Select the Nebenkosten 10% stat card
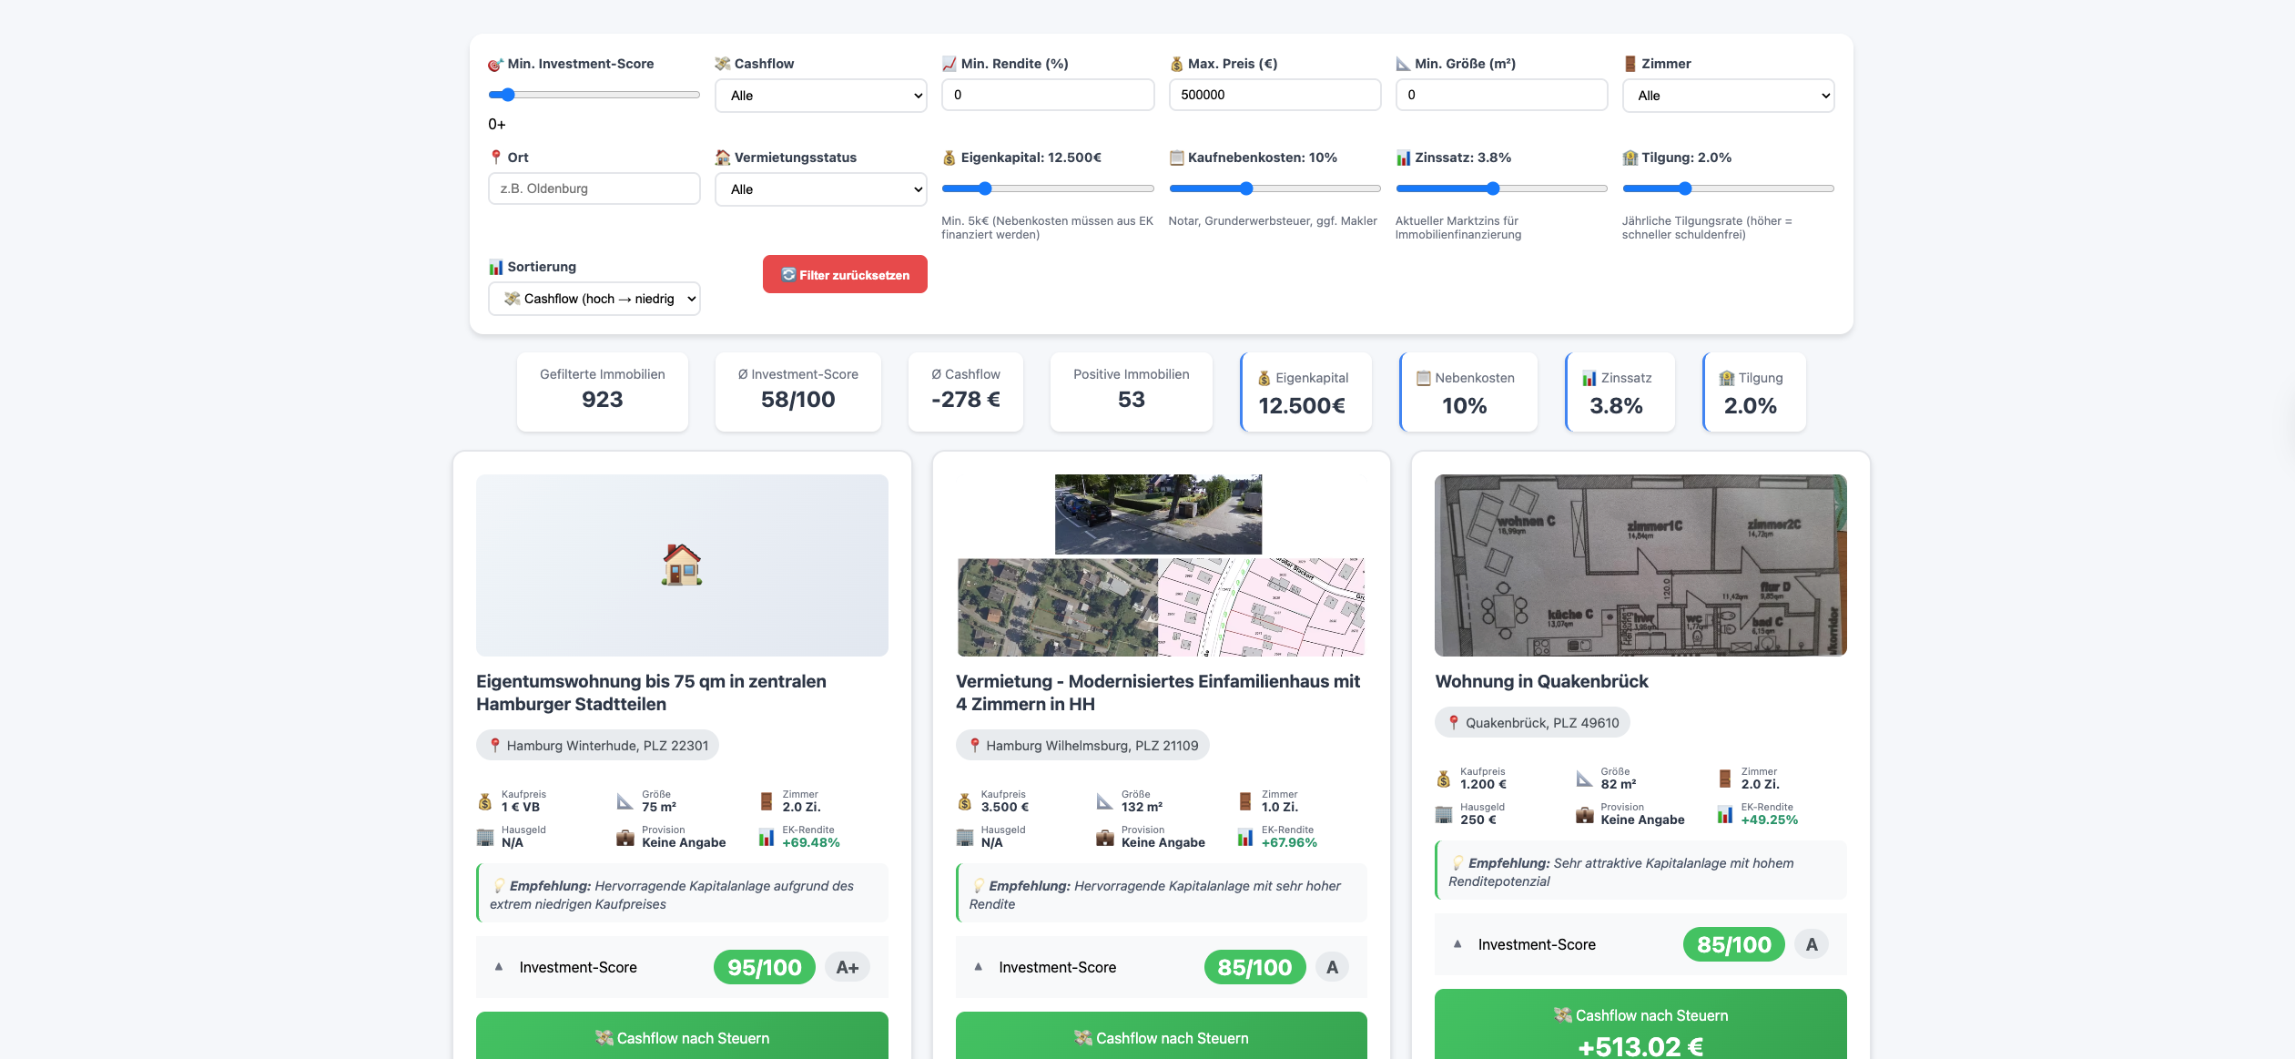Image resolution: width=2295 pixels, height=1059 pixels. [1467, 392]
